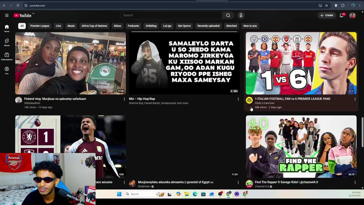This screenshot has width=364, height=205.
Task: Open more options for Finland vlog video
Action: pos(124,99)
